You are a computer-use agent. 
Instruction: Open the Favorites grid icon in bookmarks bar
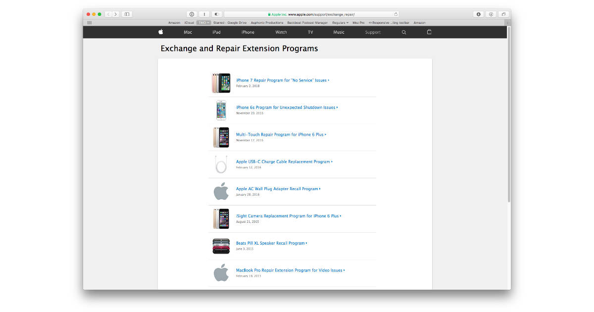(89, 22)
